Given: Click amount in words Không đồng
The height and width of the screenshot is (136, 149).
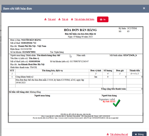Looking at the screenshot, I should coord(35,92).
